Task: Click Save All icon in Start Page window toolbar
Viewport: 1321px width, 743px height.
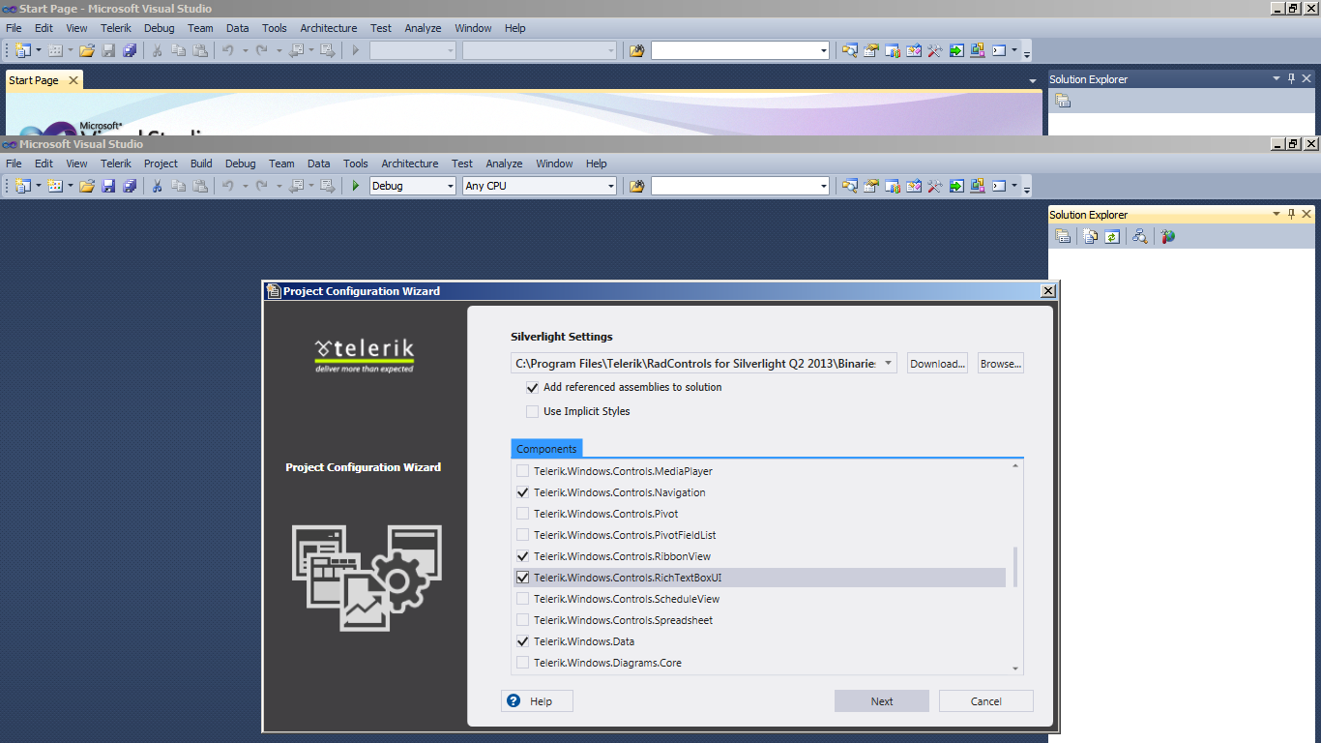Action: pyautogui.click(x=130, y=50)
